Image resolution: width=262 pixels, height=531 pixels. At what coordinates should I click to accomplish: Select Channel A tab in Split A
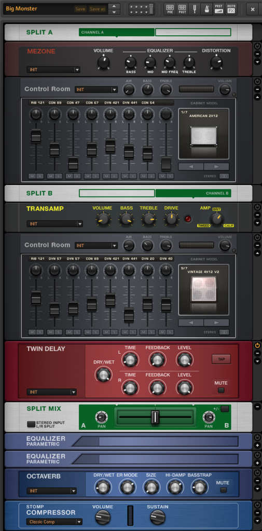(117, 33)
